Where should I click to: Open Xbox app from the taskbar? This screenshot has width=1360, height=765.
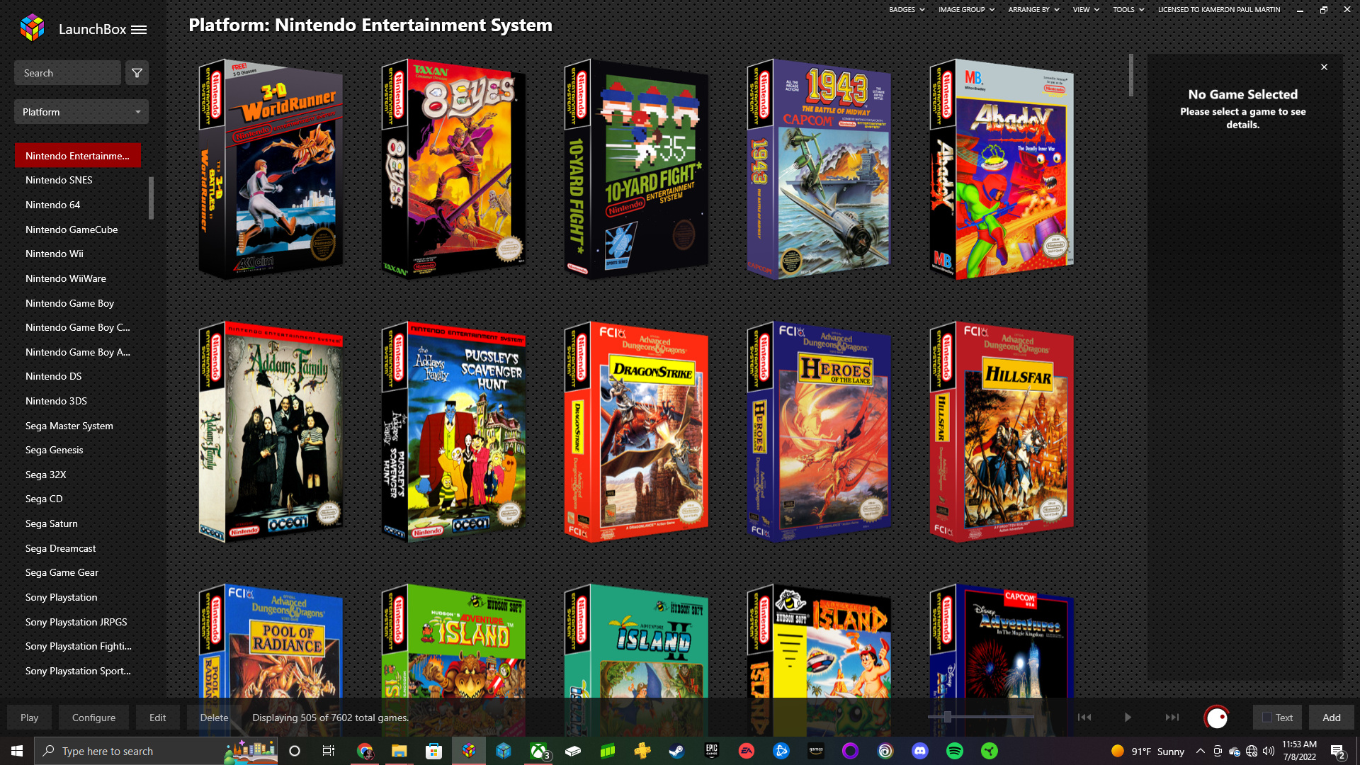tap(538, 751)
